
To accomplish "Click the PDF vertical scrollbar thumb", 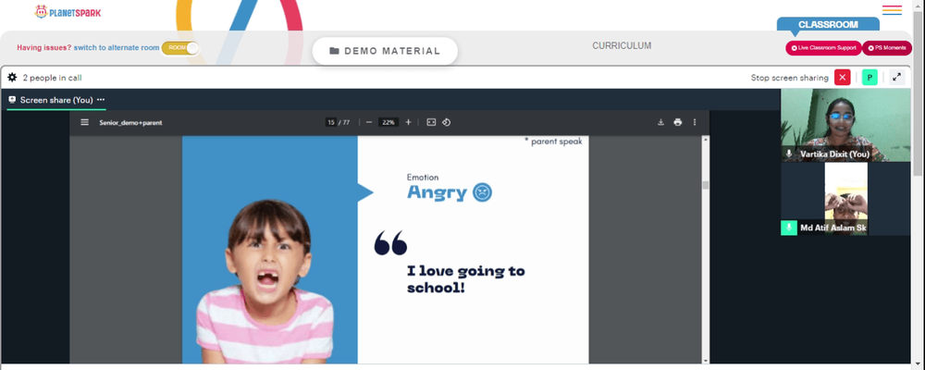I will 706,185.
